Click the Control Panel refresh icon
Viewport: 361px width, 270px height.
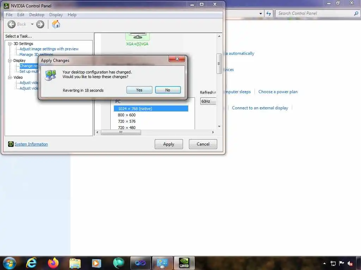[269, 14]
